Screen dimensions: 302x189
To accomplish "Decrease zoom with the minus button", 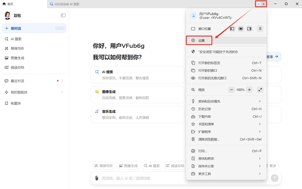I will (x=231, y=90).
